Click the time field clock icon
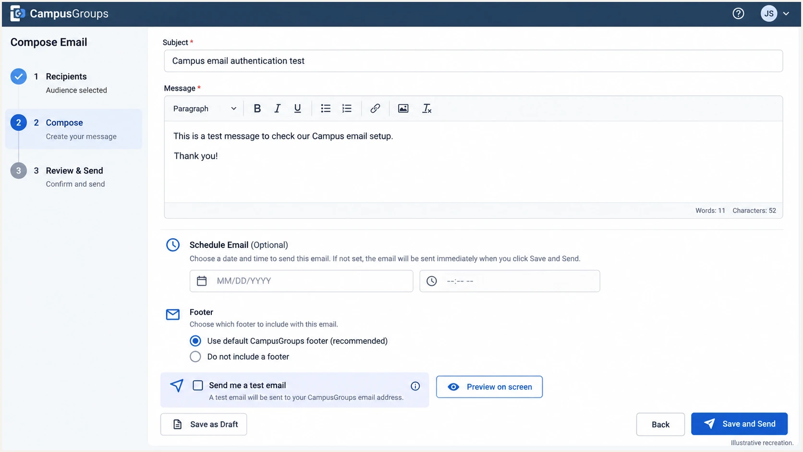 432,281
